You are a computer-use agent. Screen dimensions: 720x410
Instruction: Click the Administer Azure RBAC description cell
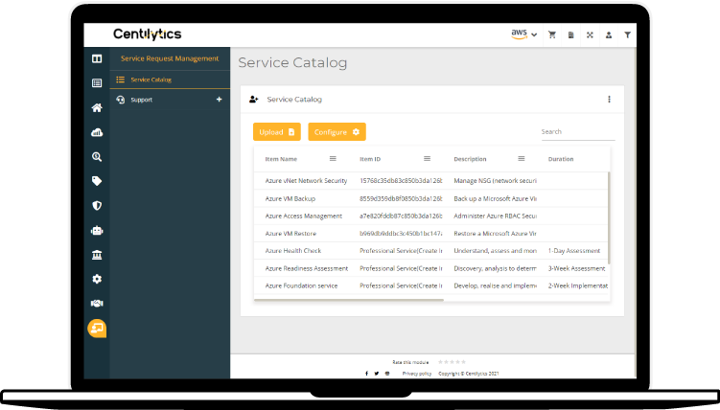pyautogui.click(x=495, y=216)
